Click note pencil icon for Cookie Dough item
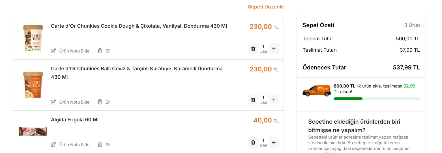 [53, 51]
